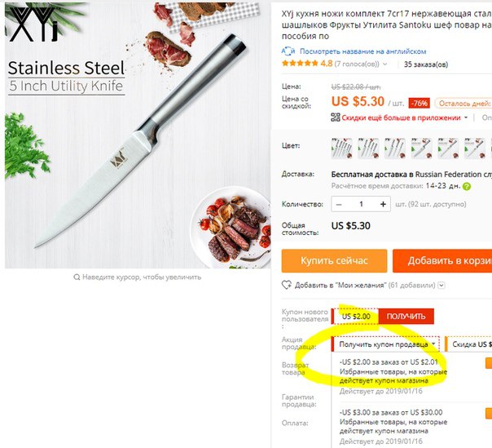Open the wishlist dropdown arrow

click(441, 286)
